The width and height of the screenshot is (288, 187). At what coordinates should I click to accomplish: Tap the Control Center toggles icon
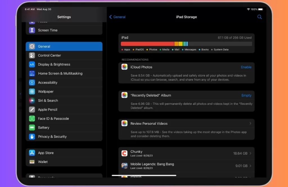[x=32, y=55]
